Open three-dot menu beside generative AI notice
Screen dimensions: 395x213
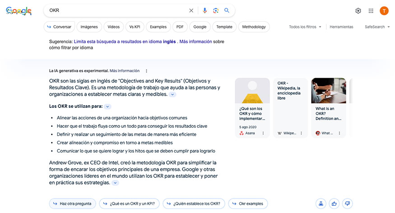[146, 71]
